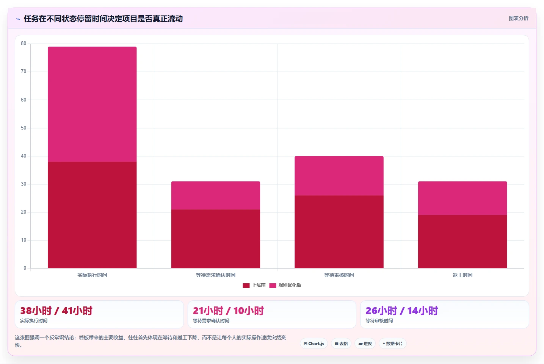The image size is (544, 364).
Task: Click the 等待需求确认时间 caption under the pink card
Action: click(211, 321)
